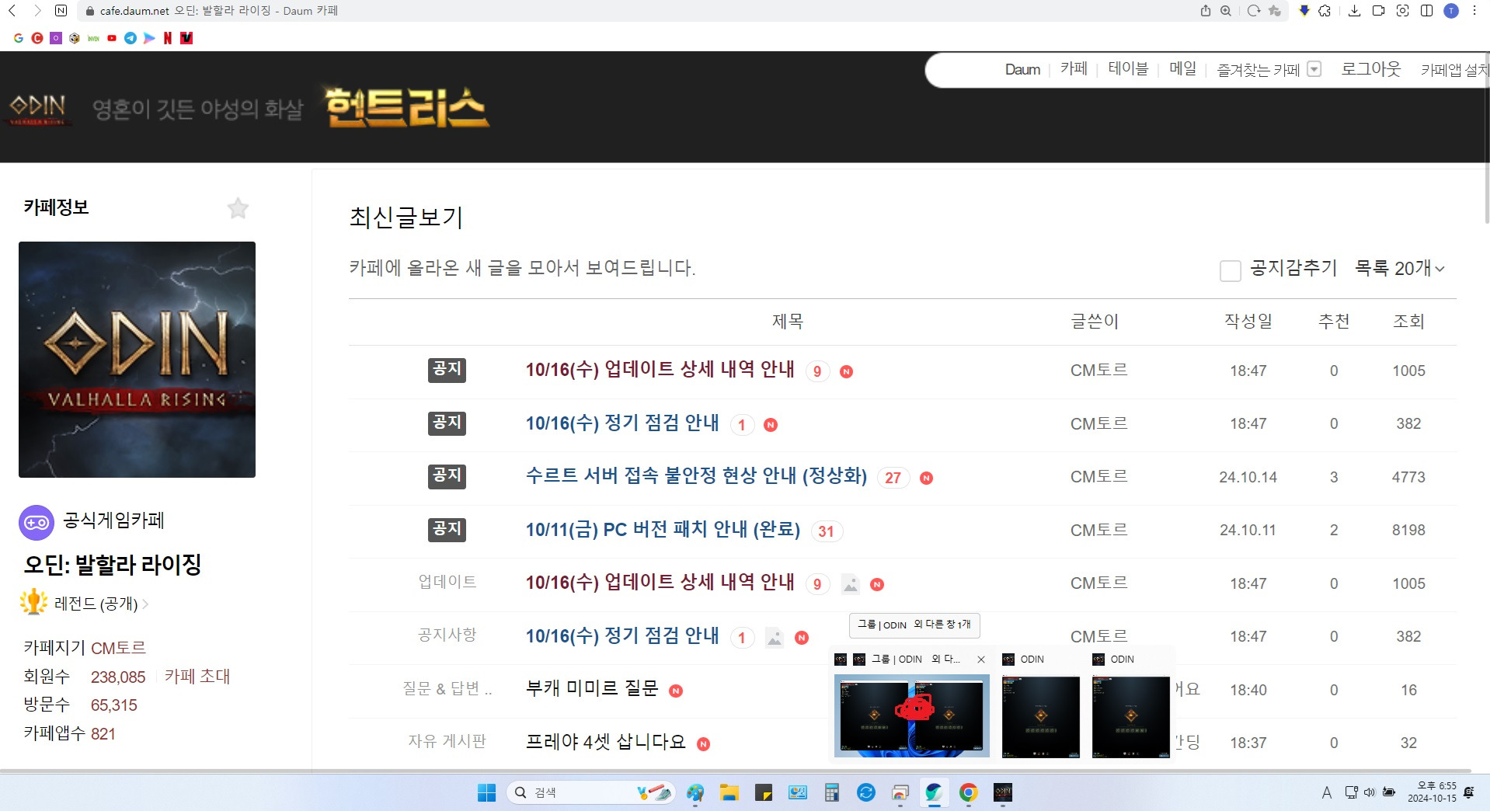Click the image icon on 업데이트 row
This screenshot has height=811, width=1490.
pos(851,584)
